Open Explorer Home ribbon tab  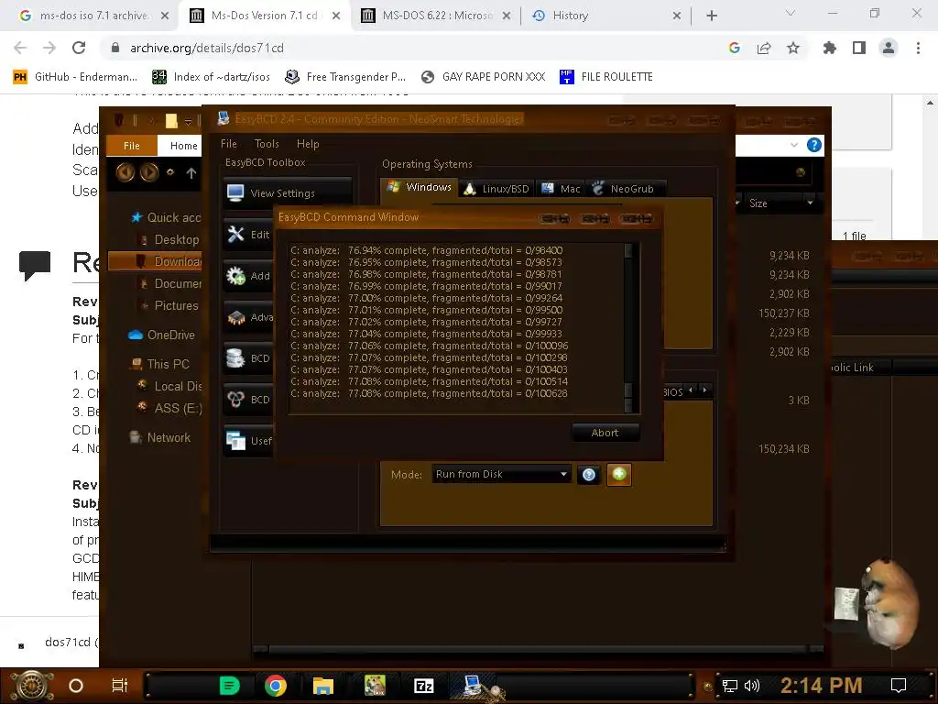pyautogui.click(x=183, y=146)
